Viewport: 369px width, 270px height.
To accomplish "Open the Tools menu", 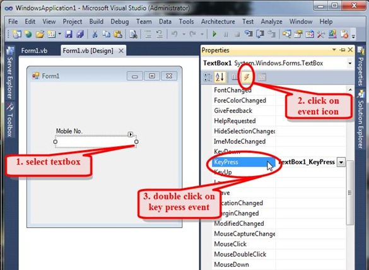I will point(186,21).
